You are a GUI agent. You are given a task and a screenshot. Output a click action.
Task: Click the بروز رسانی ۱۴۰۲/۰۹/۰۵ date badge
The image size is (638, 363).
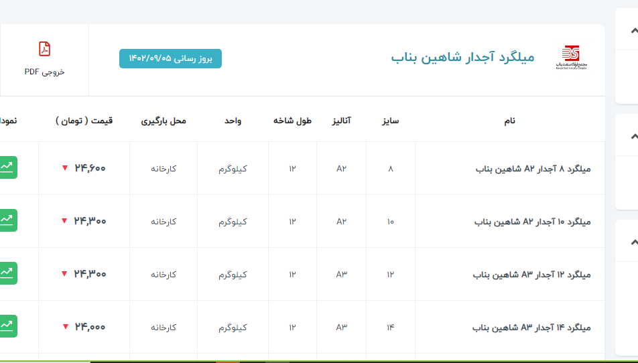[x=170, y=59]
